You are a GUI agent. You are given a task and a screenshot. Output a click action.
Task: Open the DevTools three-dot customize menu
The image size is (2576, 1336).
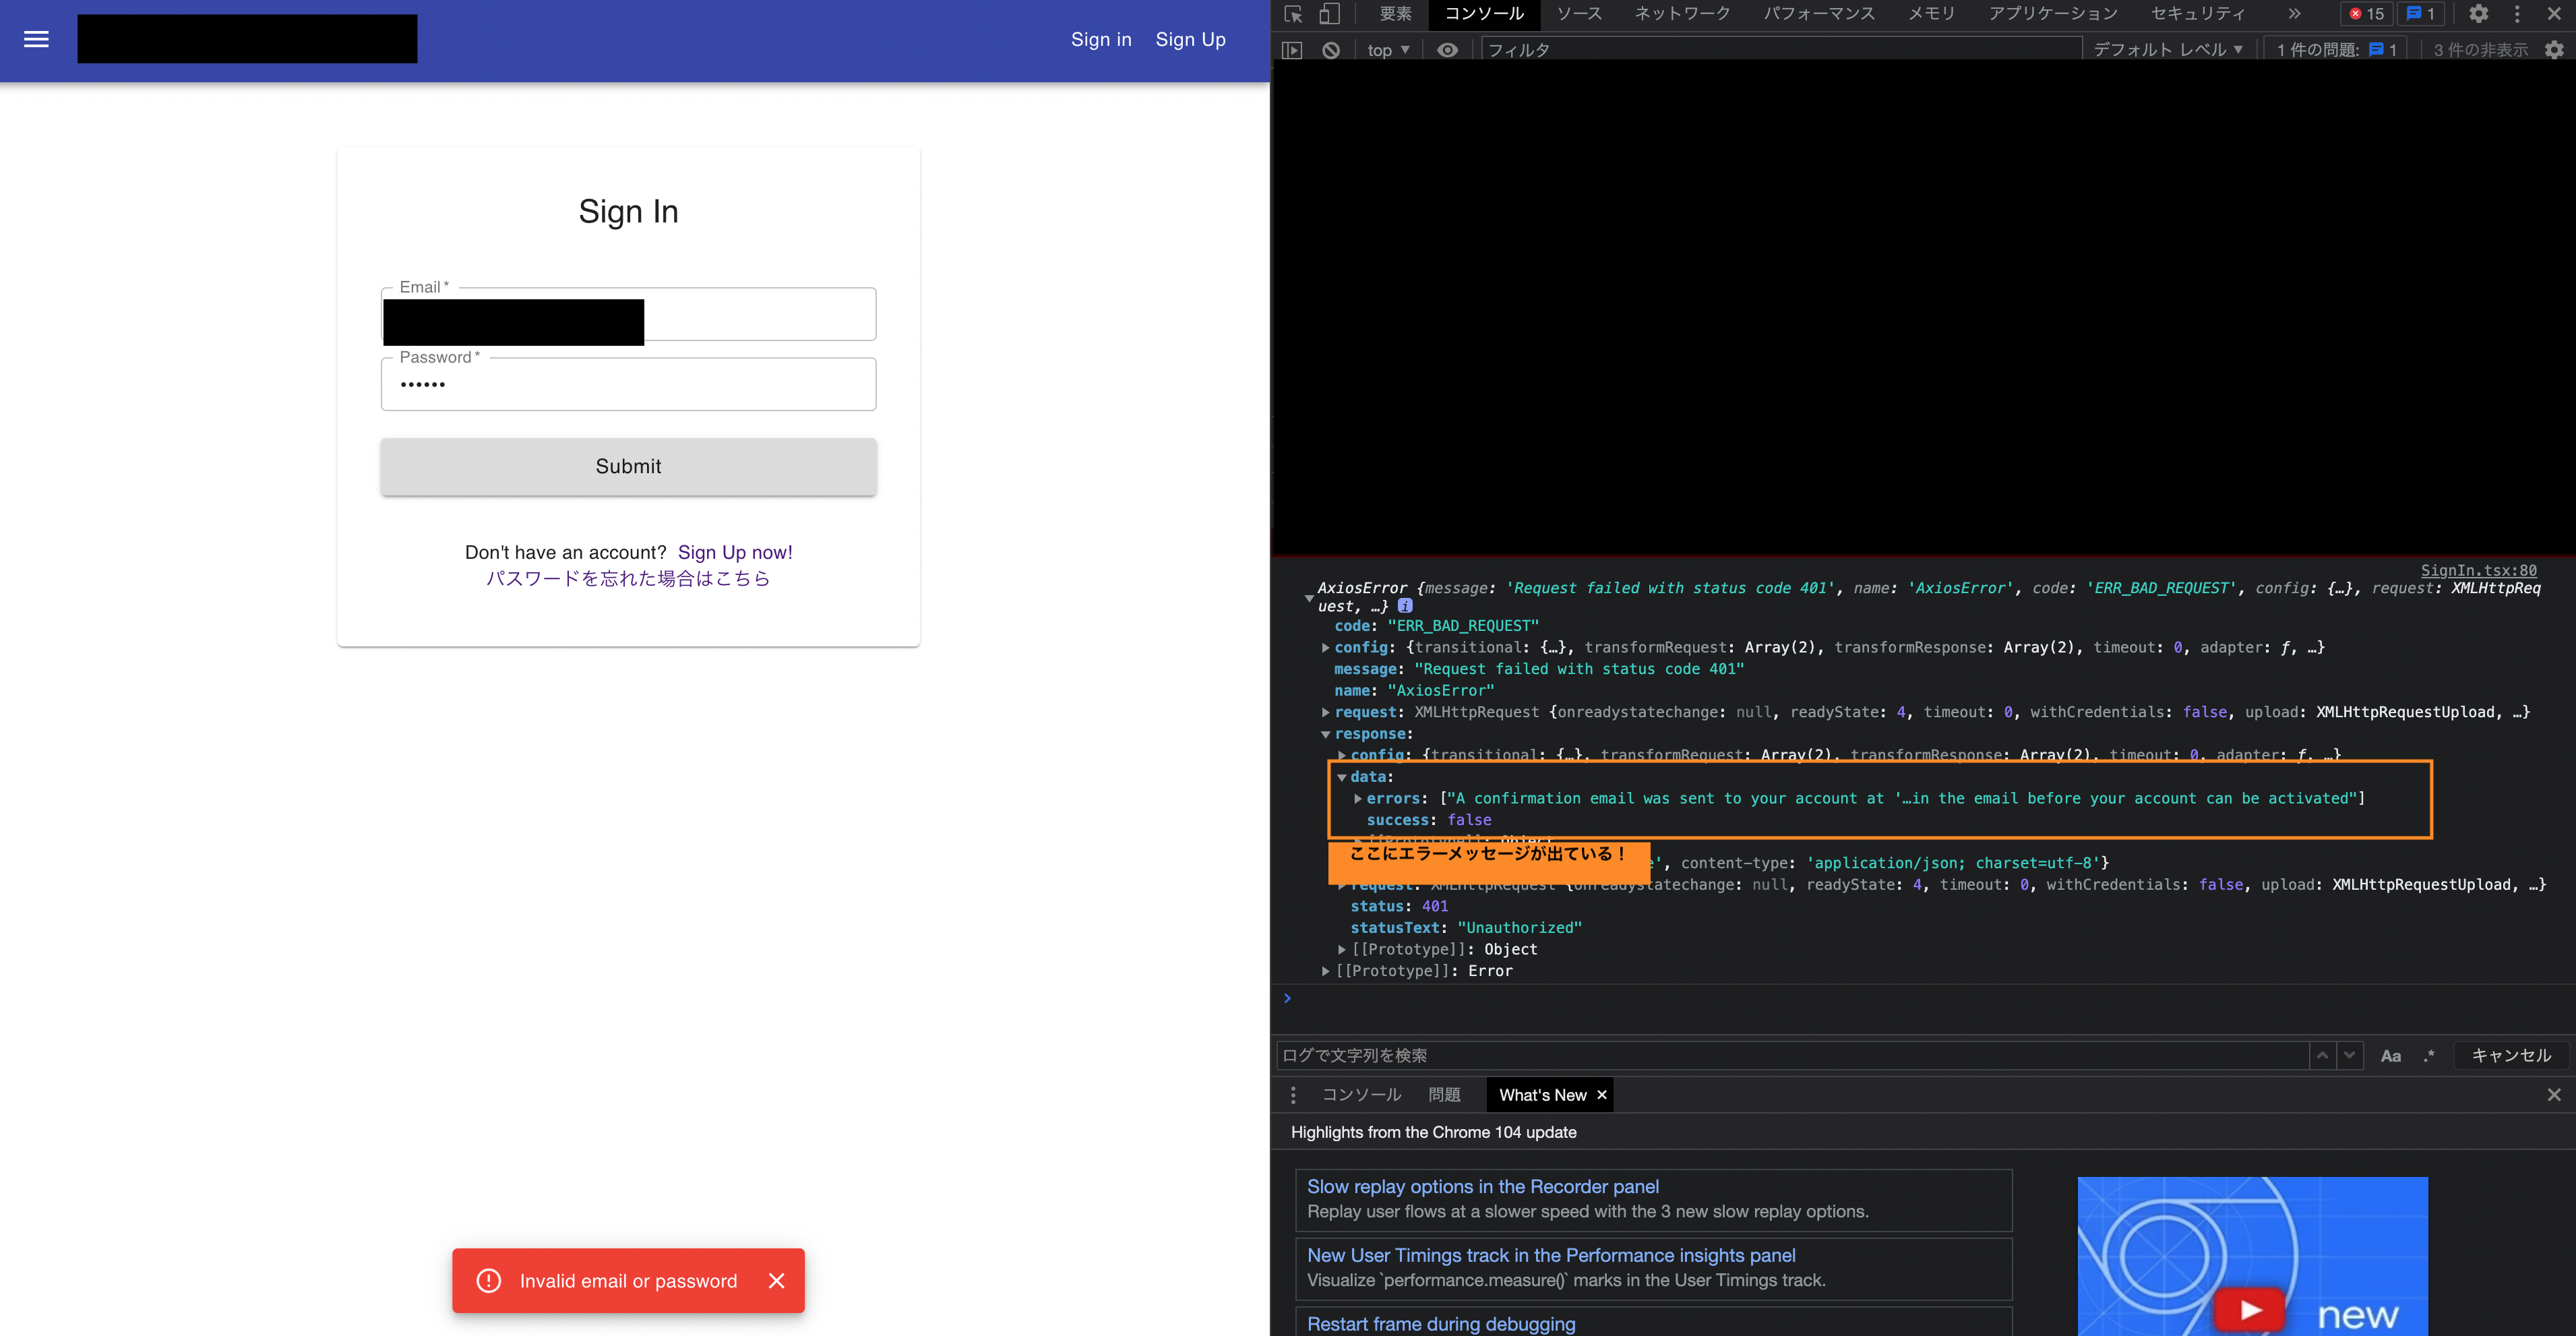point(2517,14)
